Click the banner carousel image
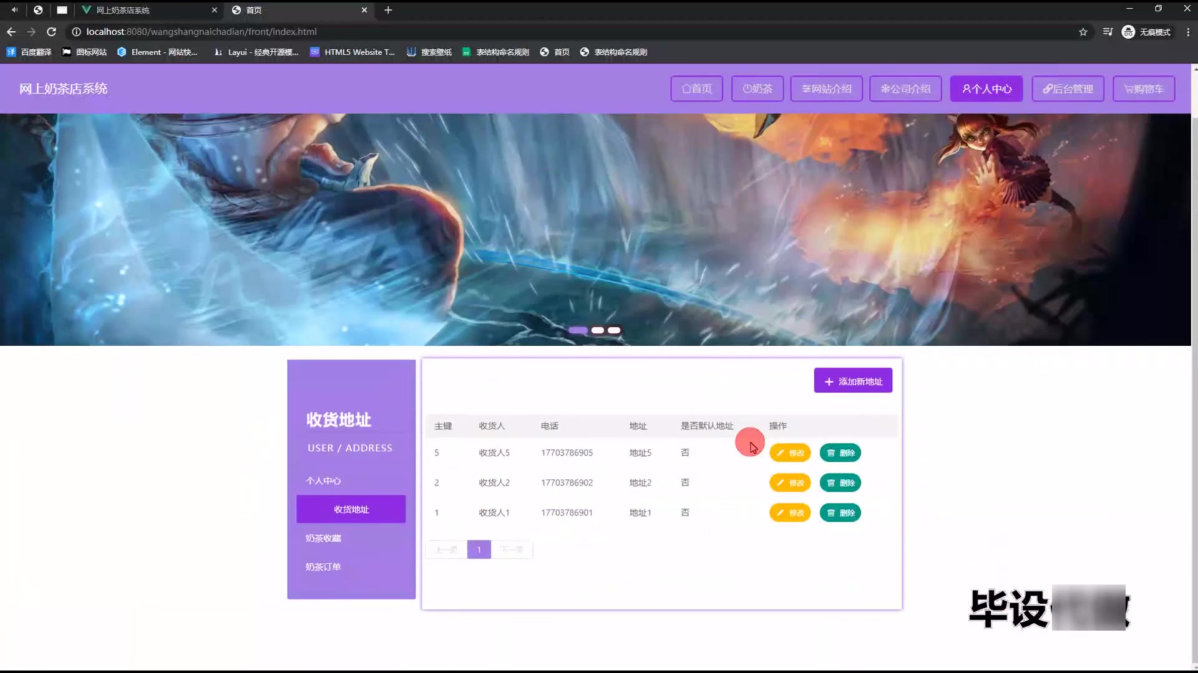 click(595, 229)
